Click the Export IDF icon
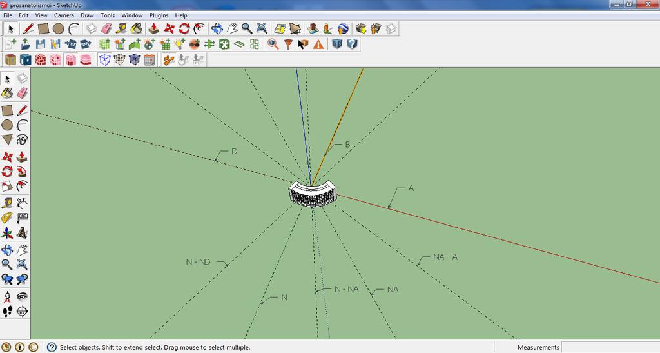Viewport: 660px width, 353px height. 86,44
